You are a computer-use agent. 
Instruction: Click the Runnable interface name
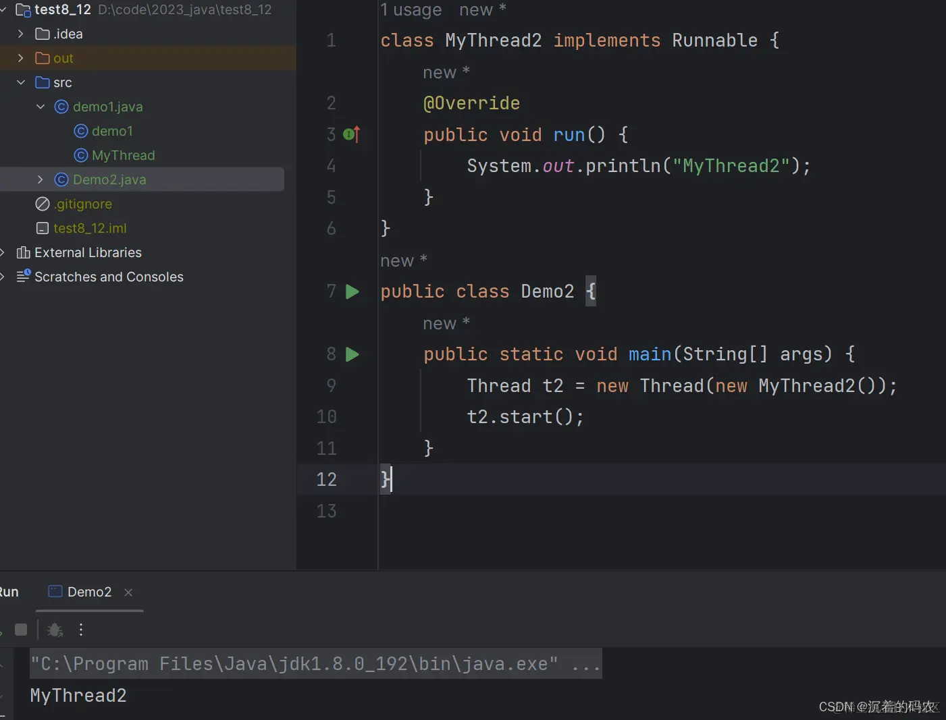click(x=715, y=40)
